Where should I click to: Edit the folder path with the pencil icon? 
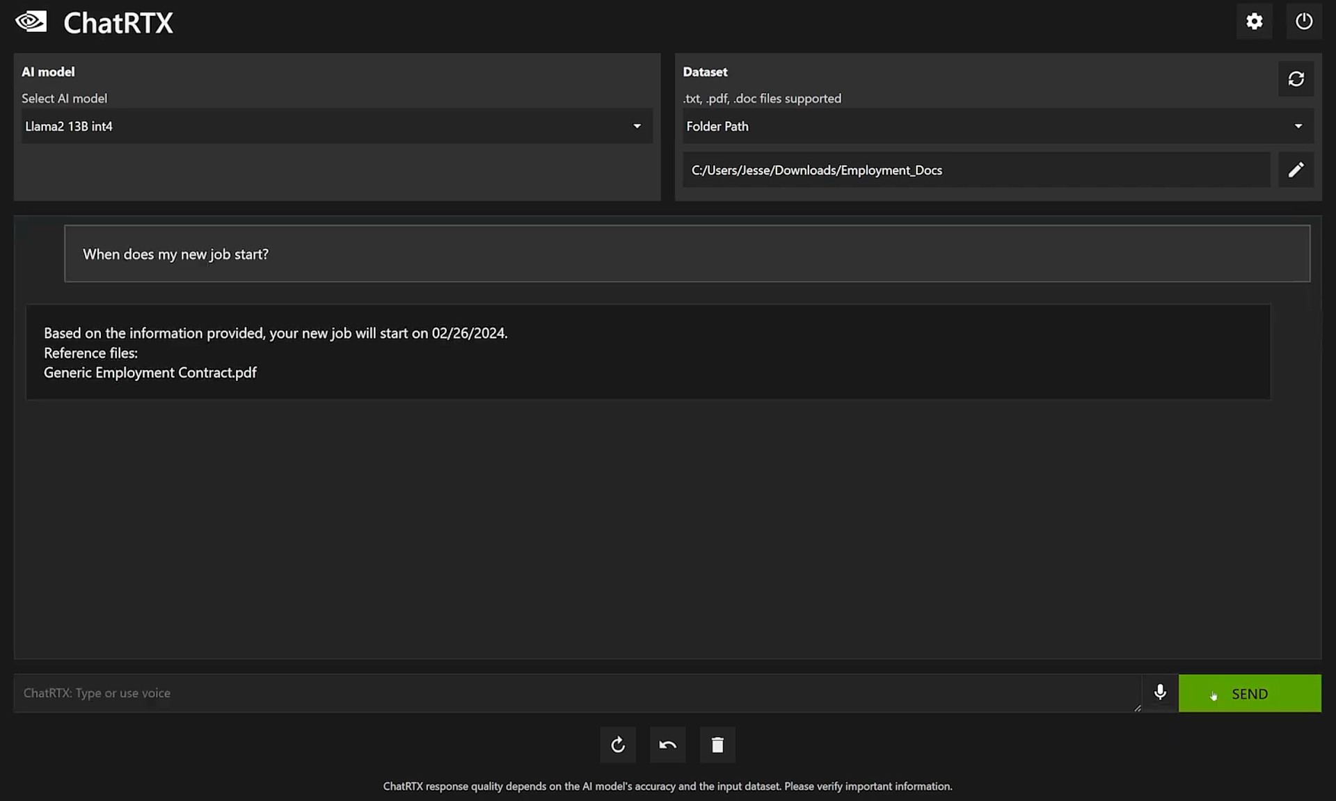1296,170
